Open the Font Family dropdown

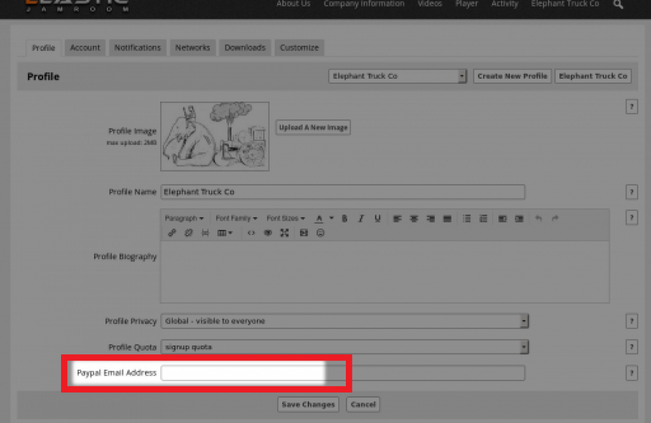(x=236, y=219)
